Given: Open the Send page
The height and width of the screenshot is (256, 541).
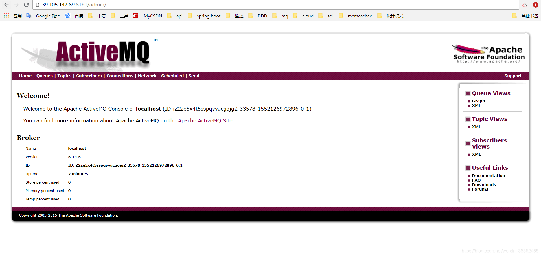Looking at the screenshot, I should 194,76.
